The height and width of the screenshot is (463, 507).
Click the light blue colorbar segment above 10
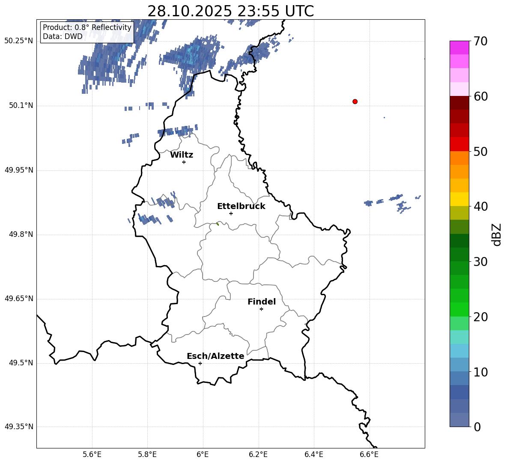[x=459, y=351]
